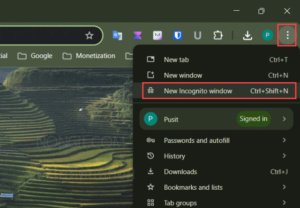300x208 pixels.
Task: Expand the Tab groups chevron
Action: click(x=285, y=202)
